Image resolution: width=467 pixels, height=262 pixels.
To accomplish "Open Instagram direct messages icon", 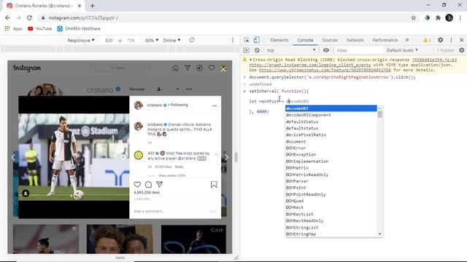I will point(188,68).
